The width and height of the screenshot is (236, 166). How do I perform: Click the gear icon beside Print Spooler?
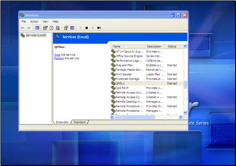point(113,74)
